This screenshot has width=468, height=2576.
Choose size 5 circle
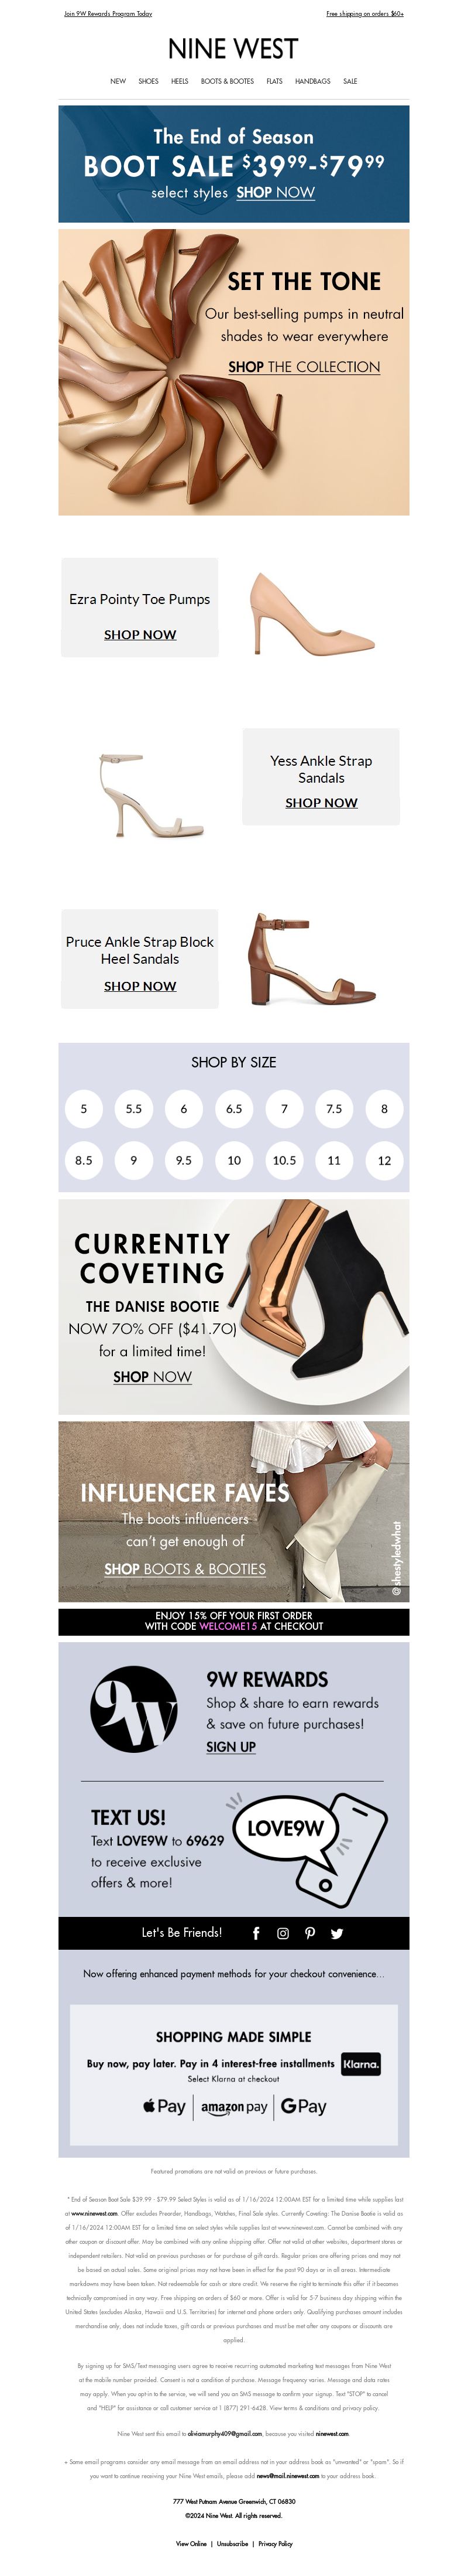pyautogui.click(x=84, y=1108)
